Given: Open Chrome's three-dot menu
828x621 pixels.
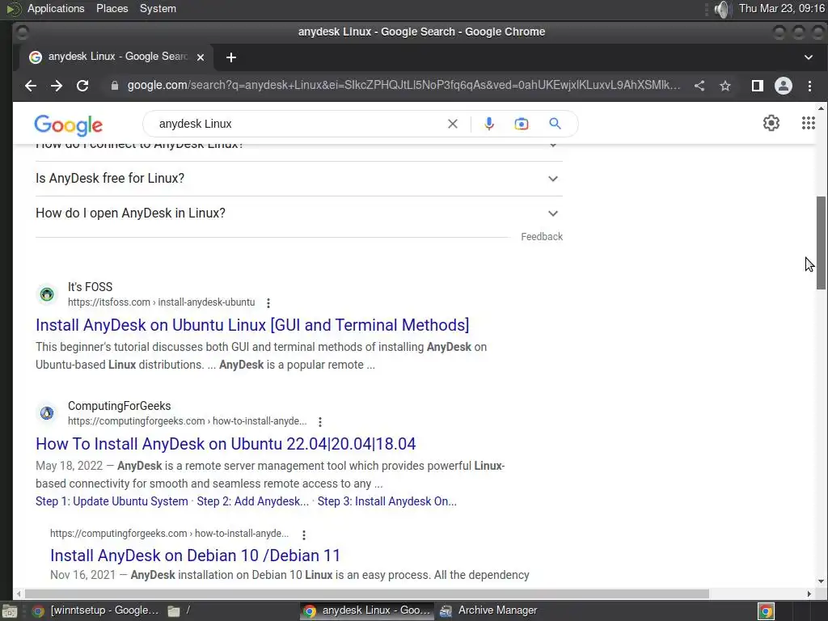Looking at the screenshot, I should coord(809,86).
